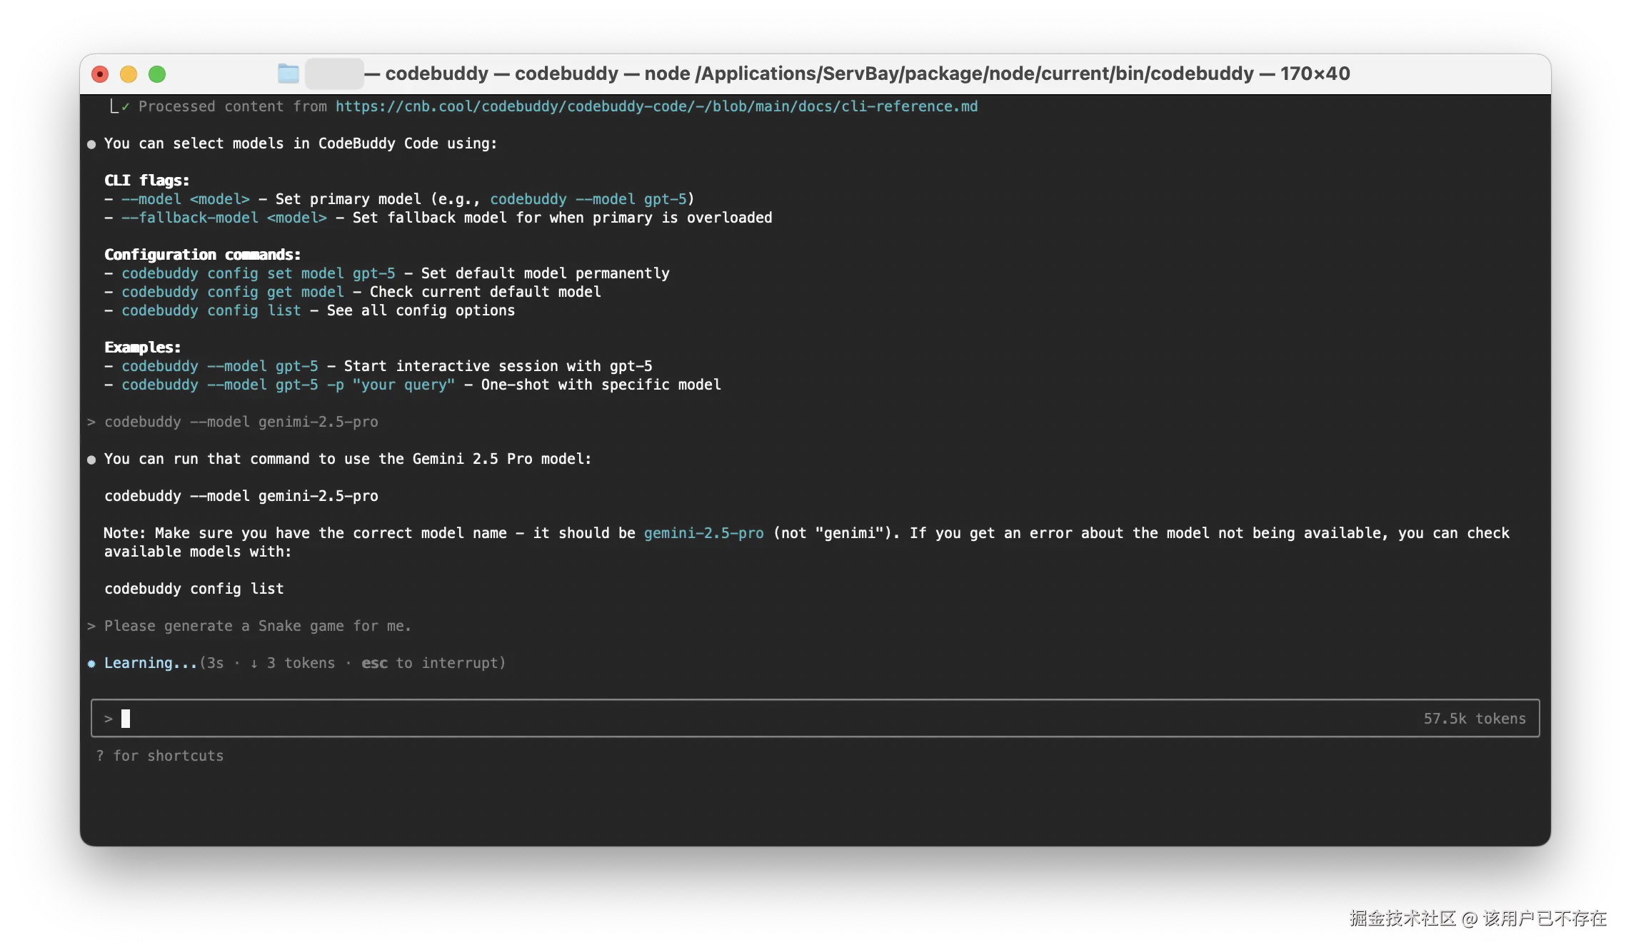1631x952 pixels.
Task: Click the bullet before 'You can select models'
Action: [x=91, y=144]
